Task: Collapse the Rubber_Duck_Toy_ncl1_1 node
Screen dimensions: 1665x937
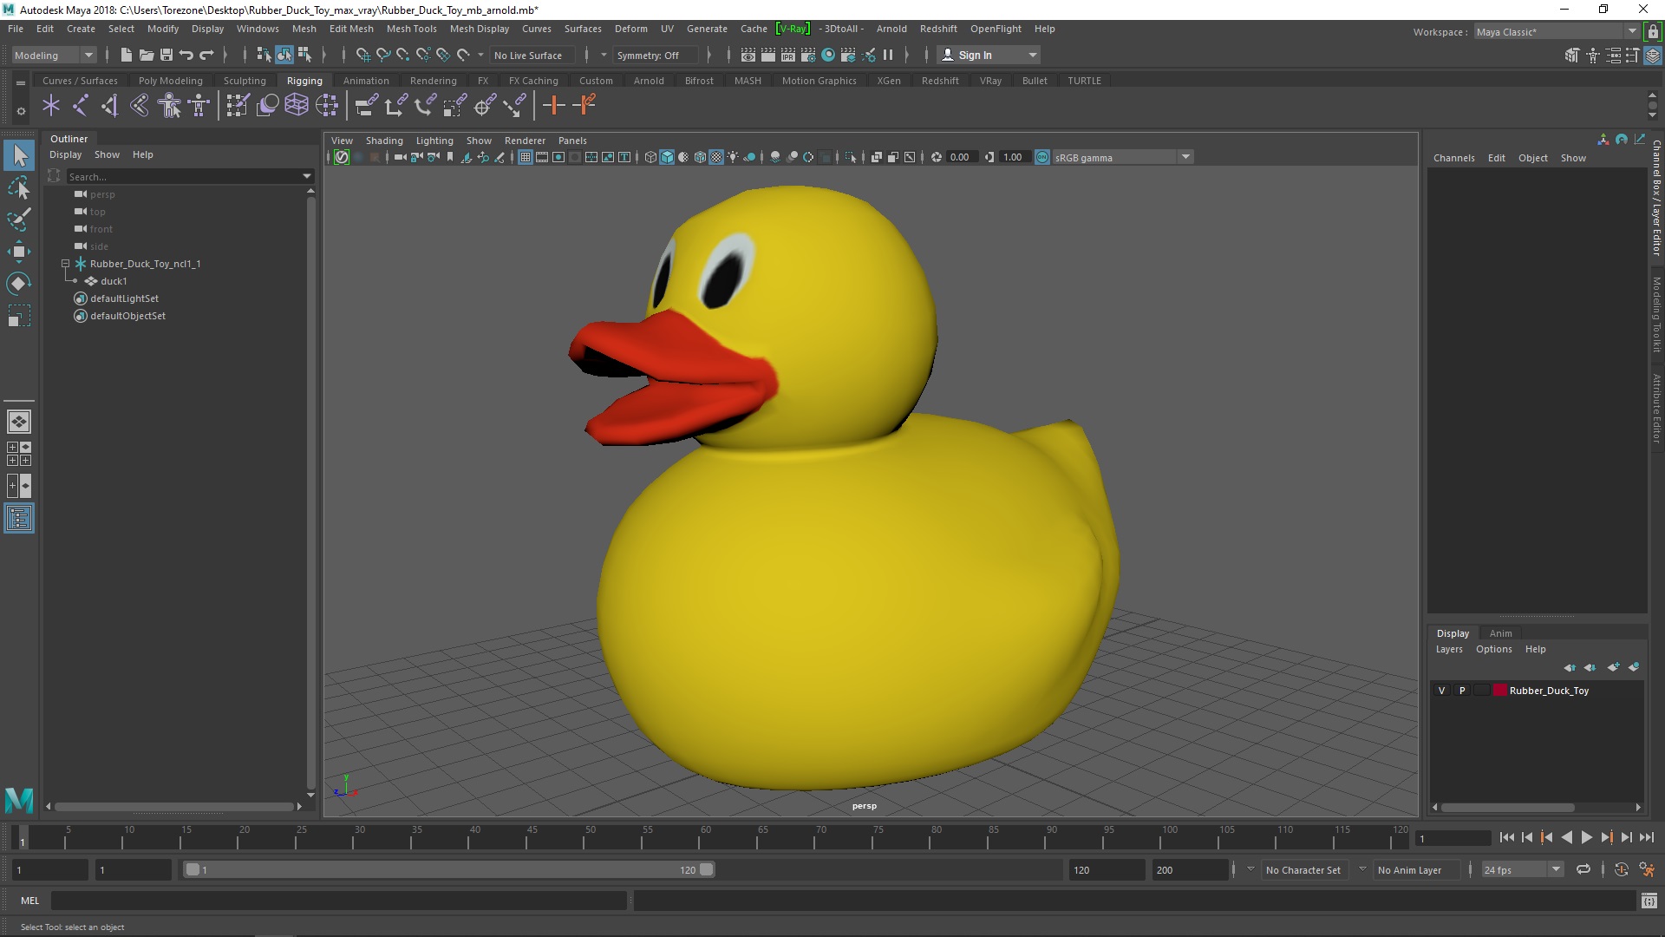Action: click(65, 264)
